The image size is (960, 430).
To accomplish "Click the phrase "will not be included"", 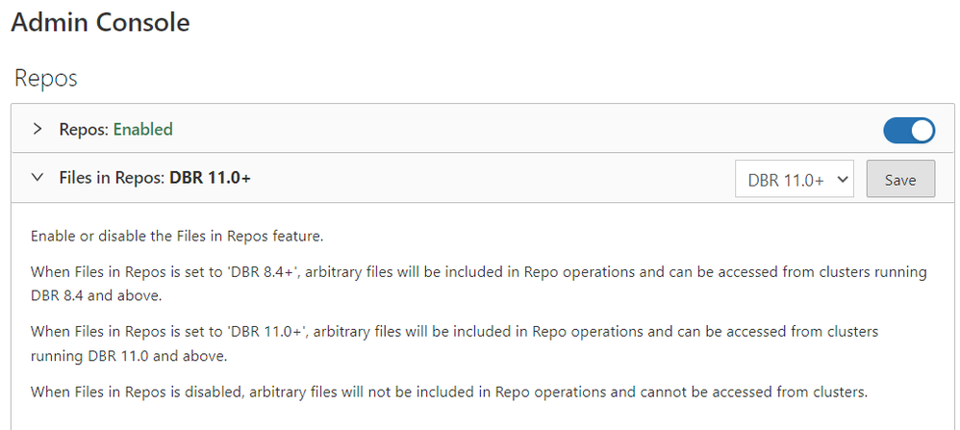I will 426,392.
